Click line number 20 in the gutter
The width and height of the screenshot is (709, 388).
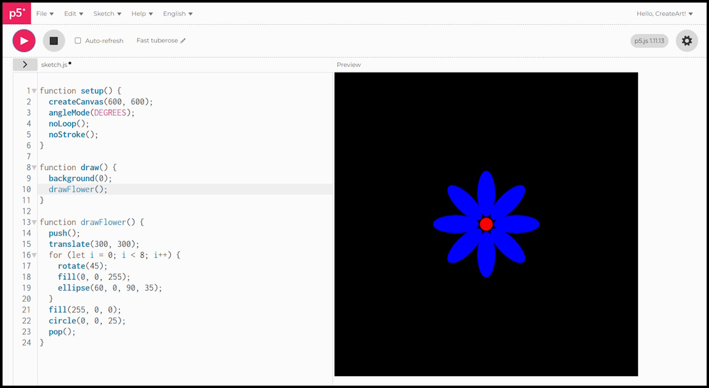27,299
